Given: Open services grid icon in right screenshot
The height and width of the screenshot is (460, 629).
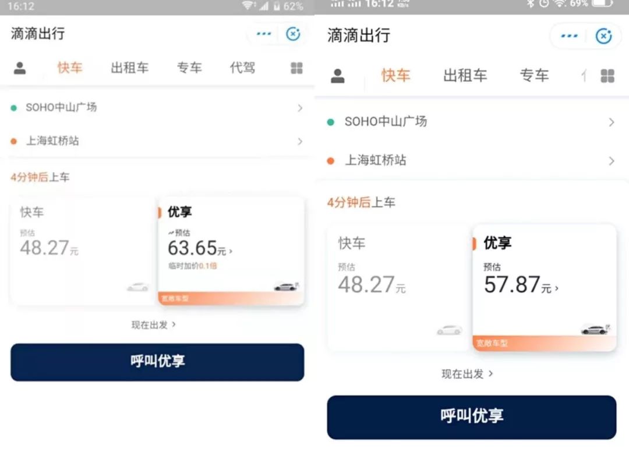Looking at the screenshot, I should (607, 76).
